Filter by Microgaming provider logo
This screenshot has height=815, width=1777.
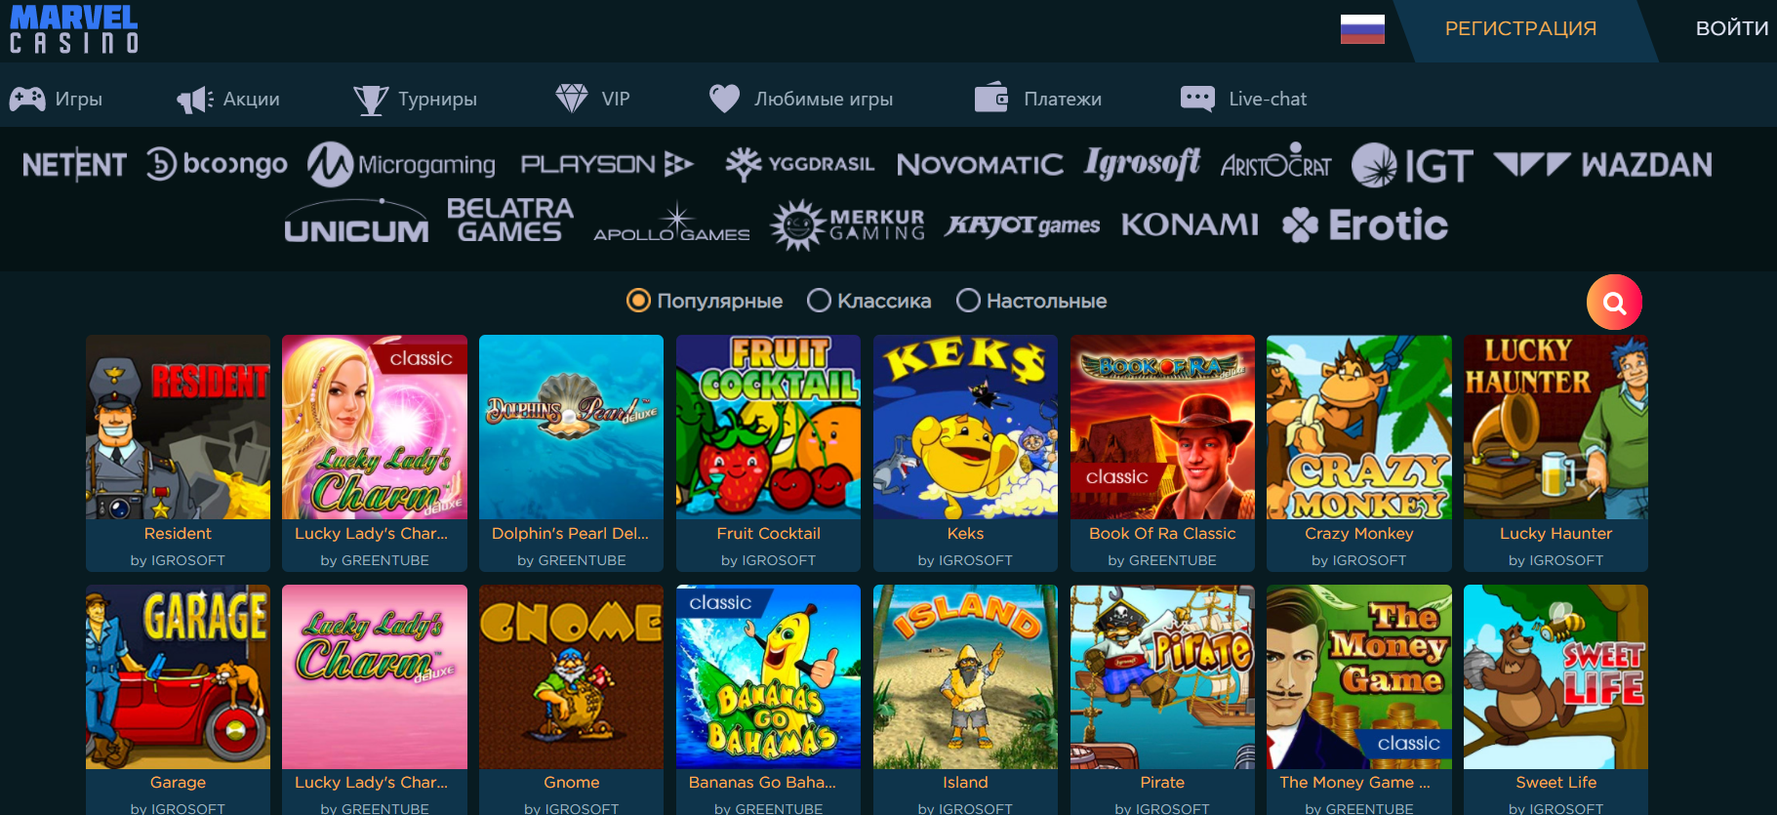tap(401, 164)
